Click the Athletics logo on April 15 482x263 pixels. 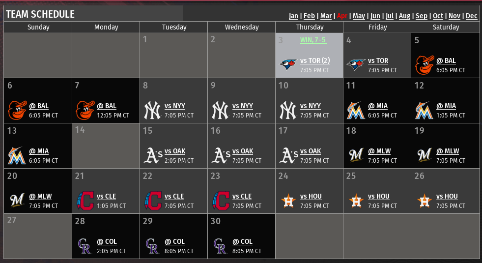pos(152,155)
